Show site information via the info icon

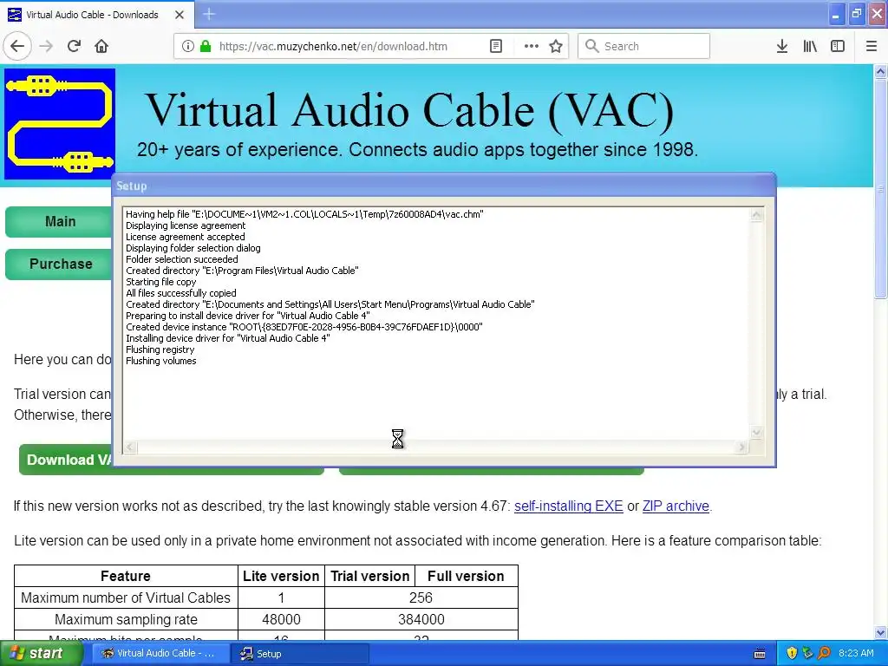click(x=187, y=46)
